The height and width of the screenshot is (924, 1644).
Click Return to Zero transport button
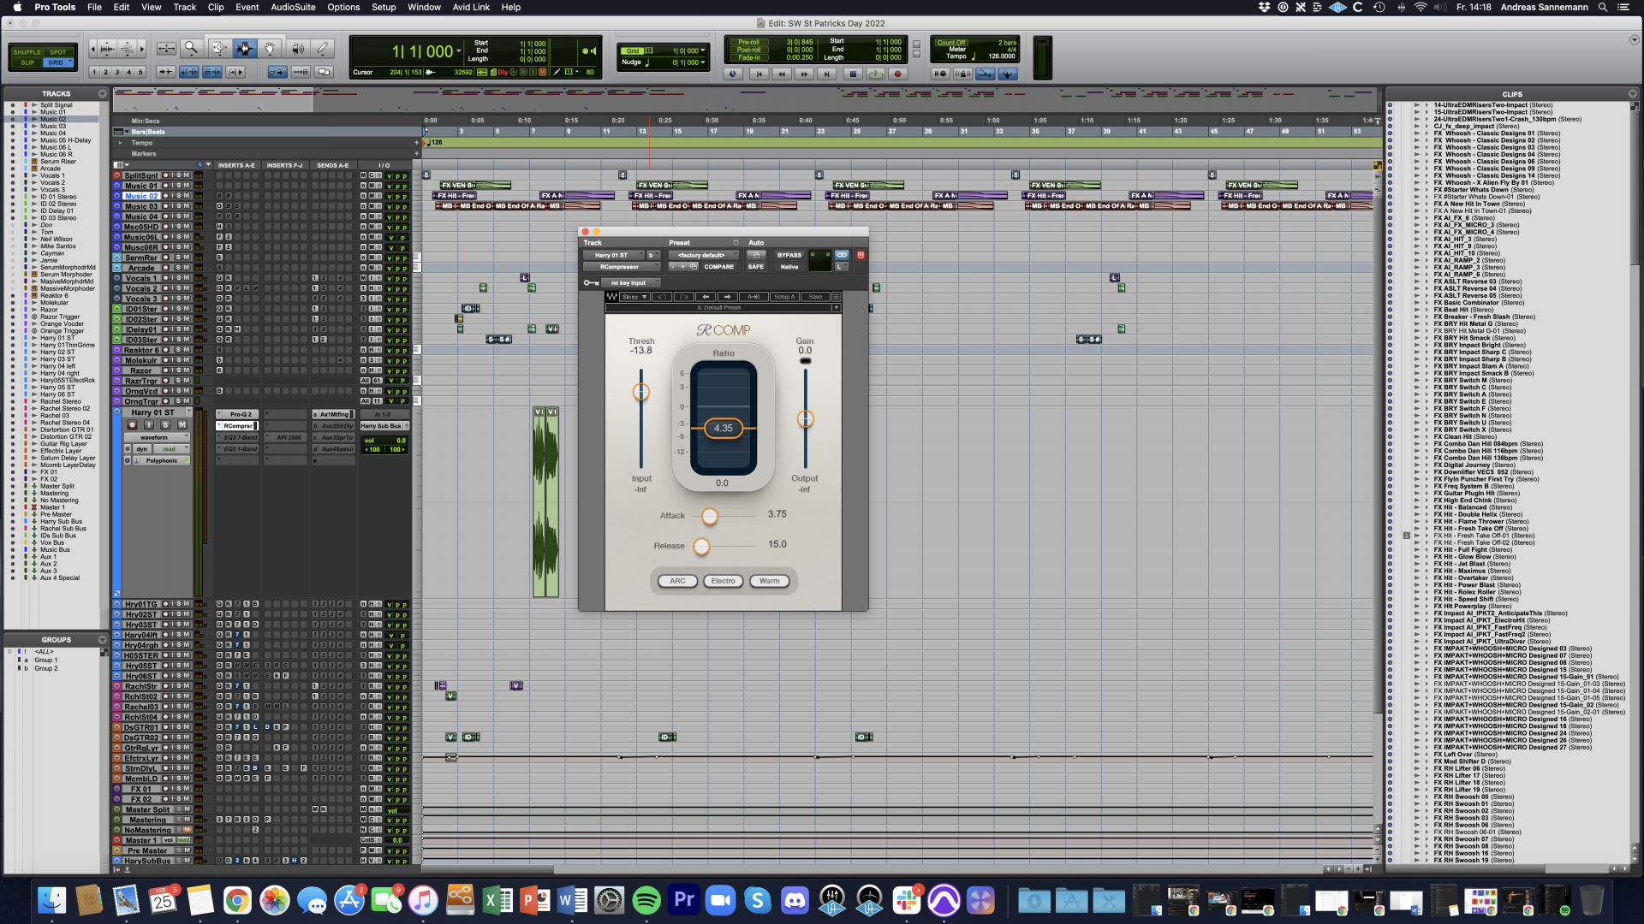coord(758,74)
